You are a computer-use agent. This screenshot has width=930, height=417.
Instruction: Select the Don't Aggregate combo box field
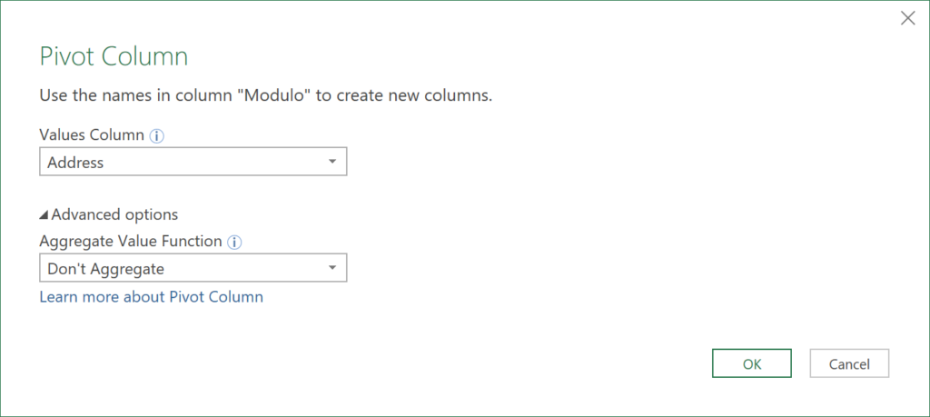[x=182, y=269]
